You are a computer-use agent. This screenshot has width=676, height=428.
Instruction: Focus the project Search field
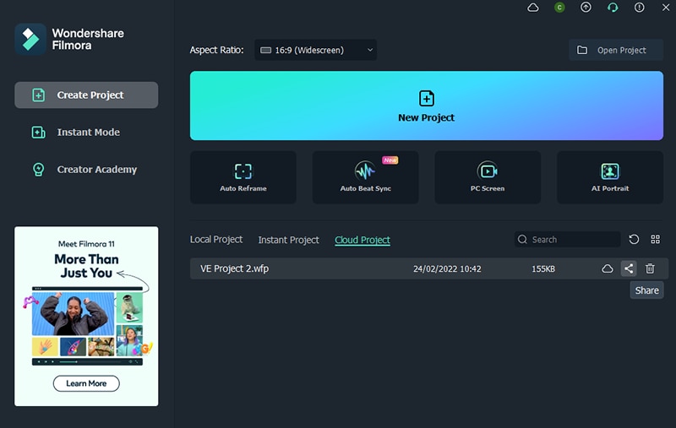pyautogui.click(x=567, y=240)
